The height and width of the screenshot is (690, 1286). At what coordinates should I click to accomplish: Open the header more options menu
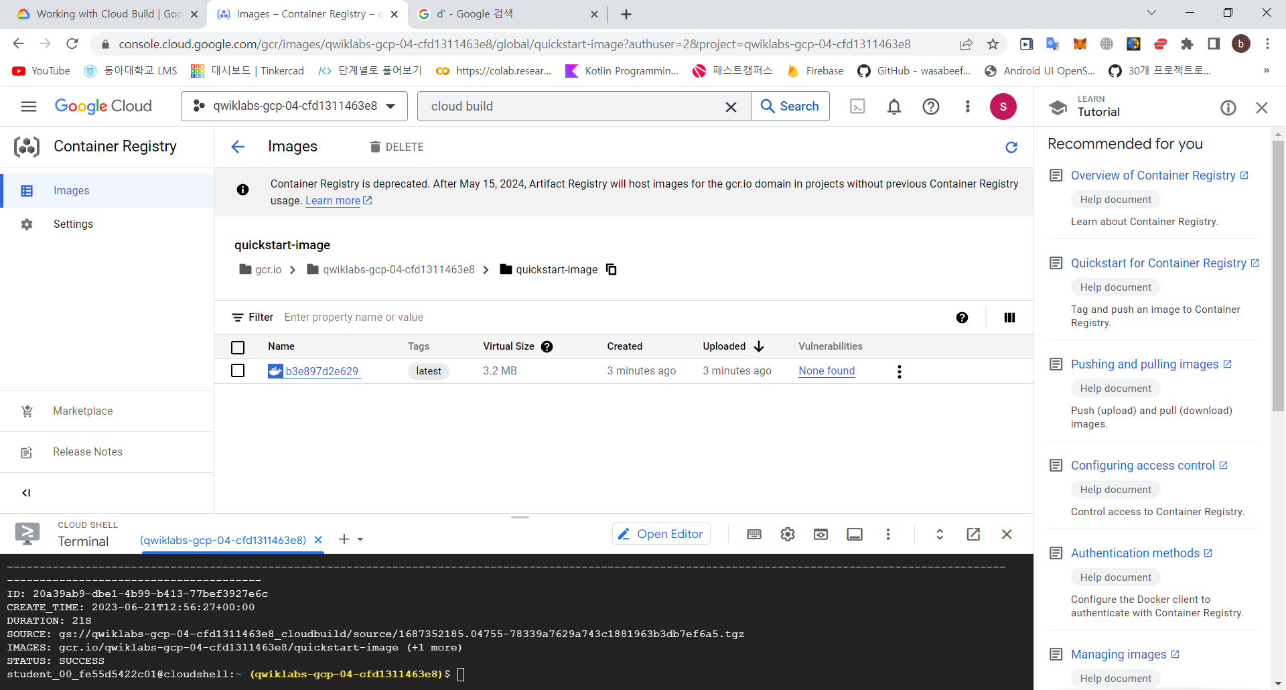[x=967, y=107]
